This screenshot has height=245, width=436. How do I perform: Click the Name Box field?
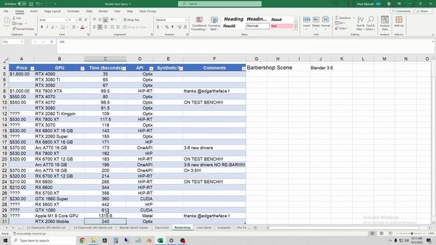(12, 42)
